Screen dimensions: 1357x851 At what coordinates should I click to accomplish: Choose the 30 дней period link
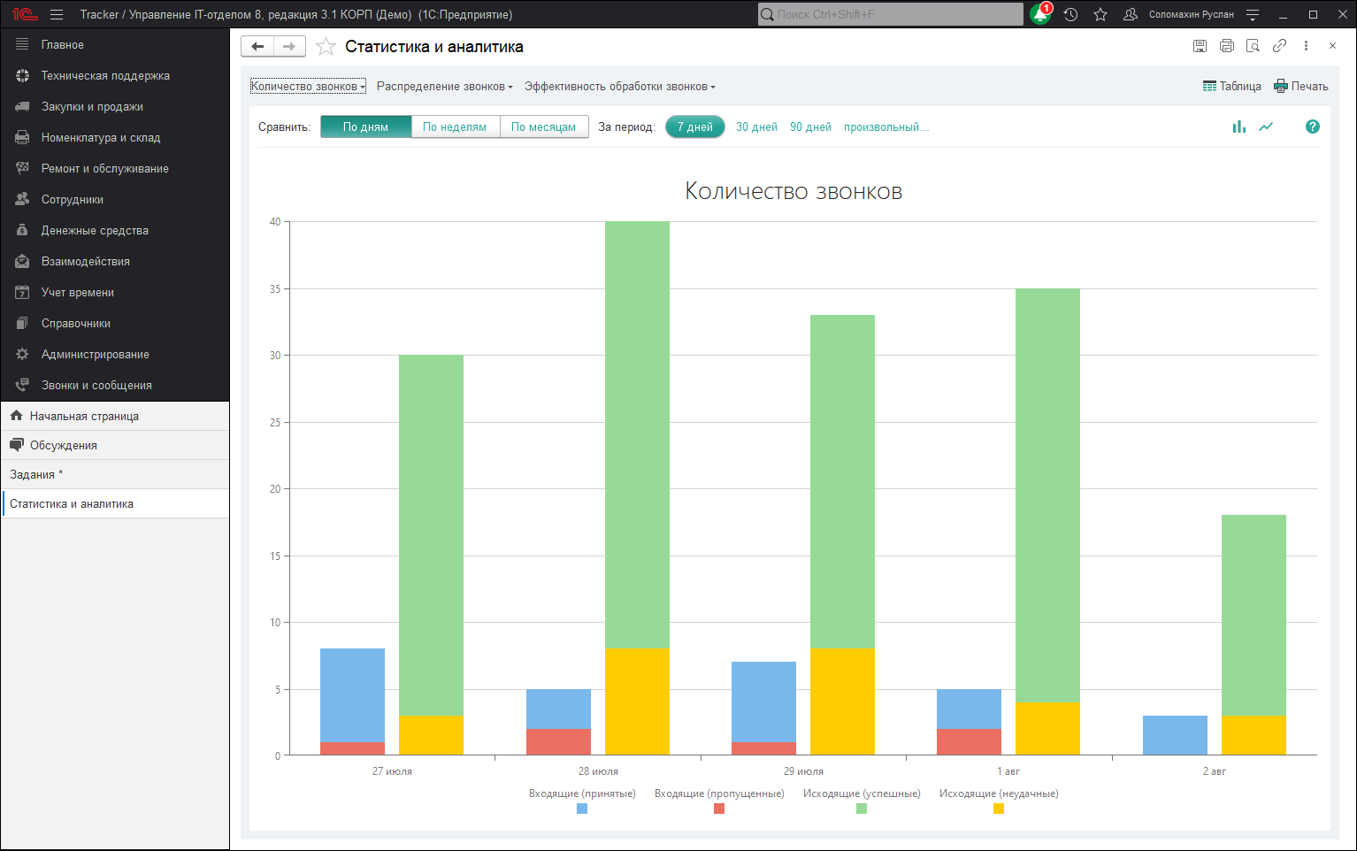pos(756,126)
